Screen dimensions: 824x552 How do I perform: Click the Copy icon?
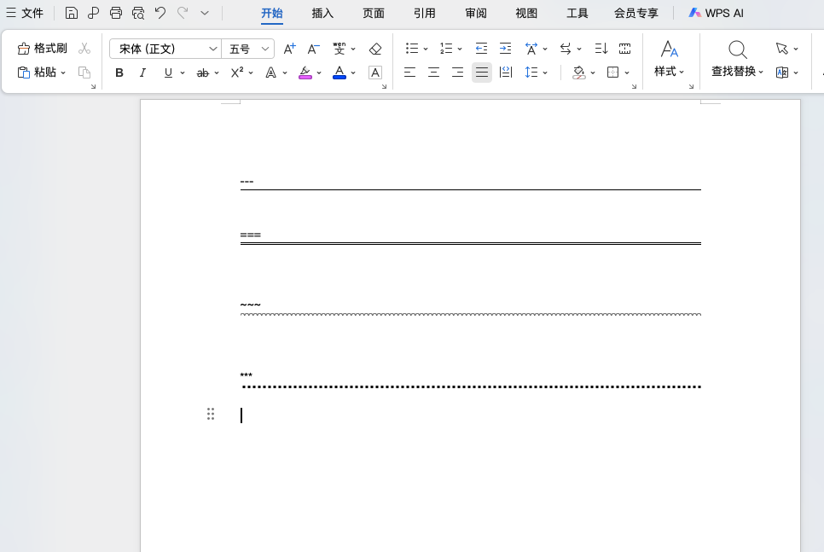pyautogui.click(x=84, y=72)
